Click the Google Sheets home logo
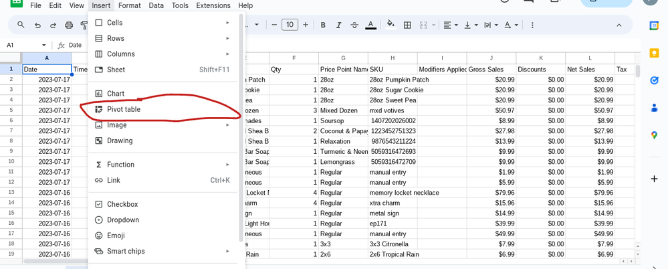This screenshot has width=668, height=269. [16, 3]
